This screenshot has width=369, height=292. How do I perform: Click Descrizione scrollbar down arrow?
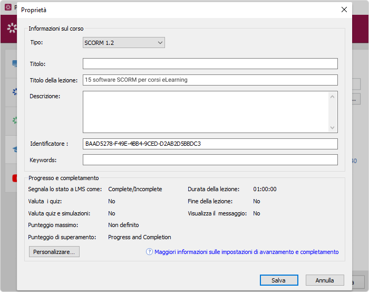(x=332, y=127)
